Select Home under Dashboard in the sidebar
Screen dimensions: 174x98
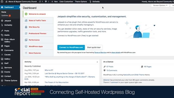click(x=4, y=12)
